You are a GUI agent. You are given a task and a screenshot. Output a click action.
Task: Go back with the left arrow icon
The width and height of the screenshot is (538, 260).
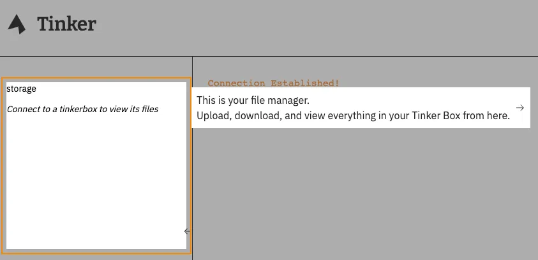(187, 231)
